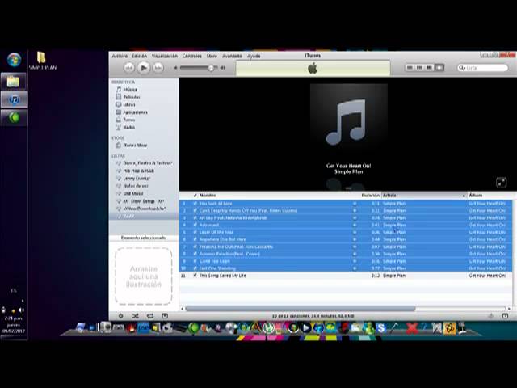
Task: Play the selected song in iTunes
Action: (144, 68)
